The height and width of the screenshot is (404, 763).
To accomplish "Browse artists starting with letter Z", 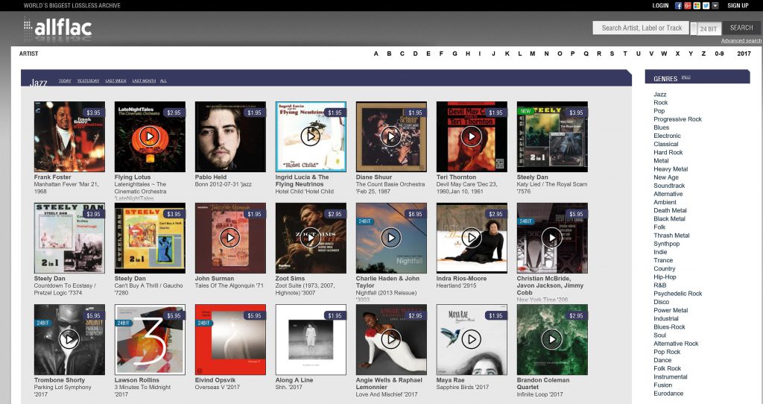I will click(703, 54).
